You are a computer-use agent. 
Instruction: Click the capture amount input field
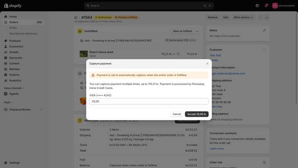click(149, 101)
